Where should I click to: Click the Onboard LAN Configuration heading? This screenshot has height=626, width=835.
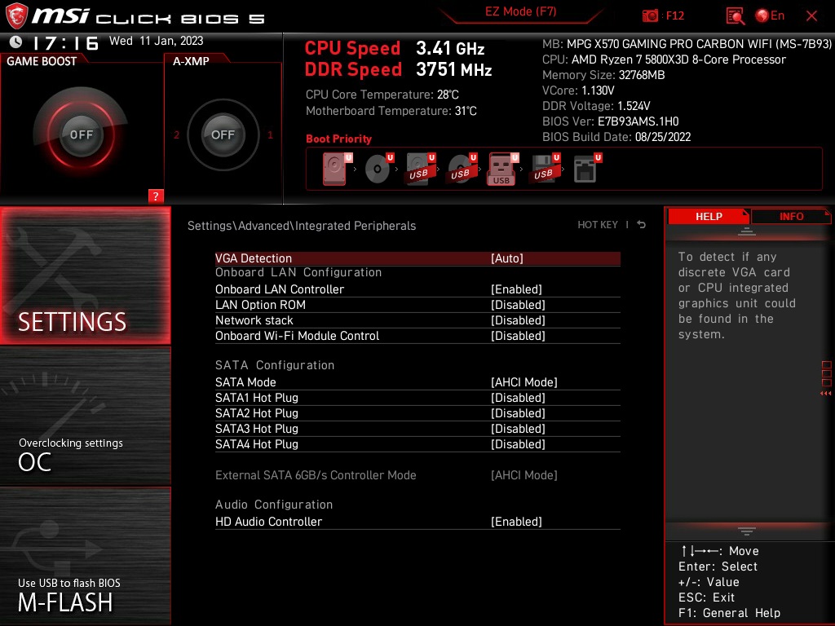coord(298,272)
